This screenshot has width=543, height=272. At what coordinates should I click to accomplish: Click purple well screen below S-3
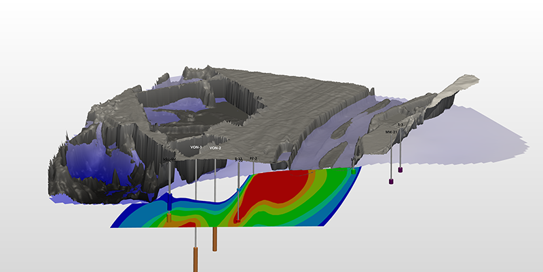[400, 169]
